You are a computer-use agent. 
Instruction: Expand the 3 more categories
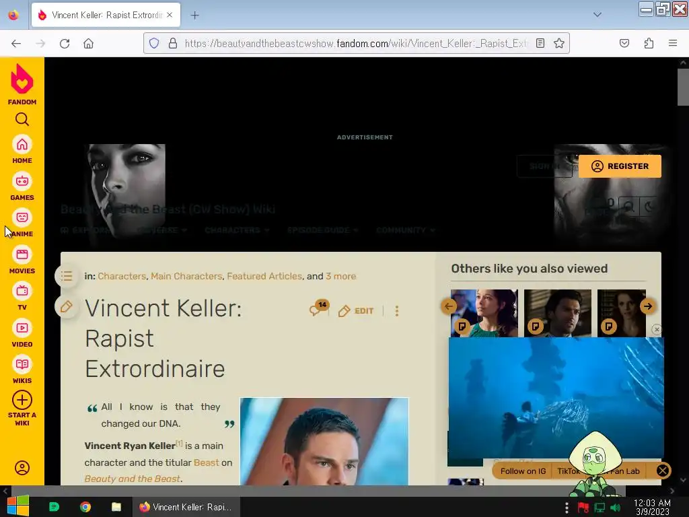340,276
